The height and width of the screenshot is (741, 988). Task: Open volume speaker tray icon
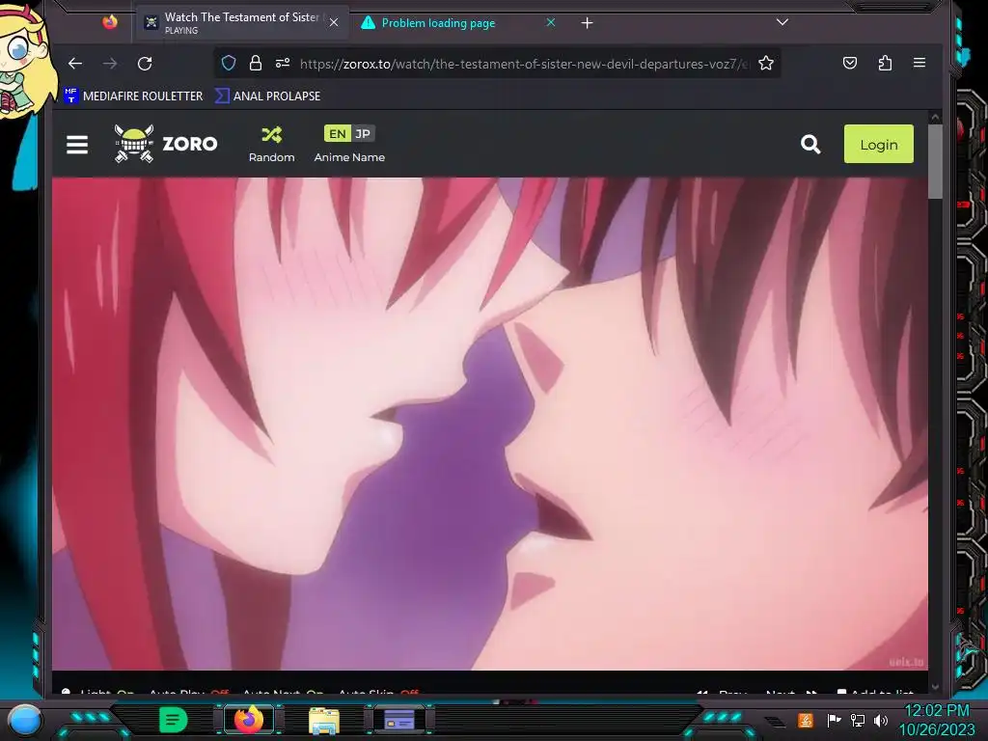880,720
